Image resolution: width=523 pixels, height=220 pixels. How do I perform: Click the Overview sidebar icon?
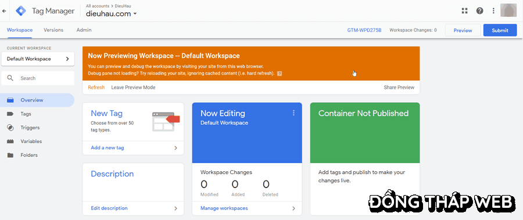click(10, 100)
